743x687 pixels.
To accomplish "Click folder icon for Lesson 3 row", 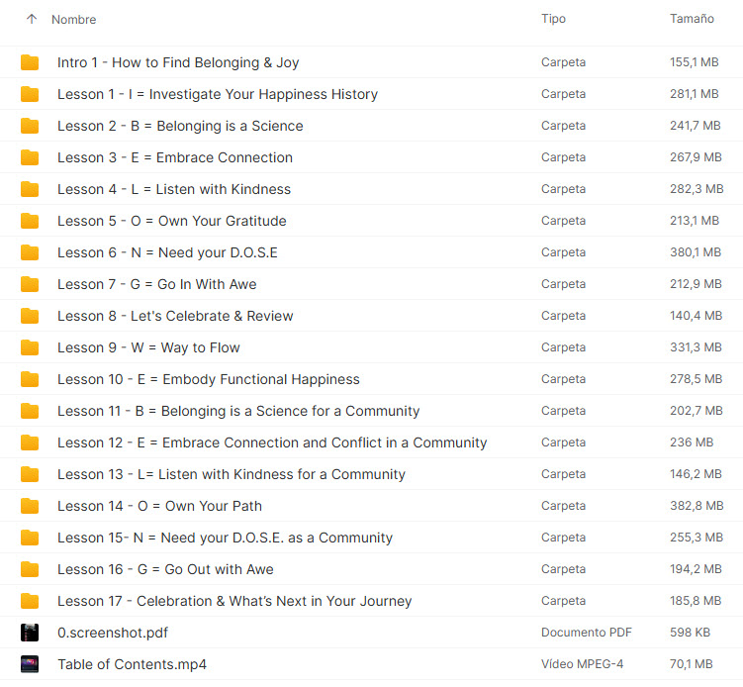I will click(30, 157).
